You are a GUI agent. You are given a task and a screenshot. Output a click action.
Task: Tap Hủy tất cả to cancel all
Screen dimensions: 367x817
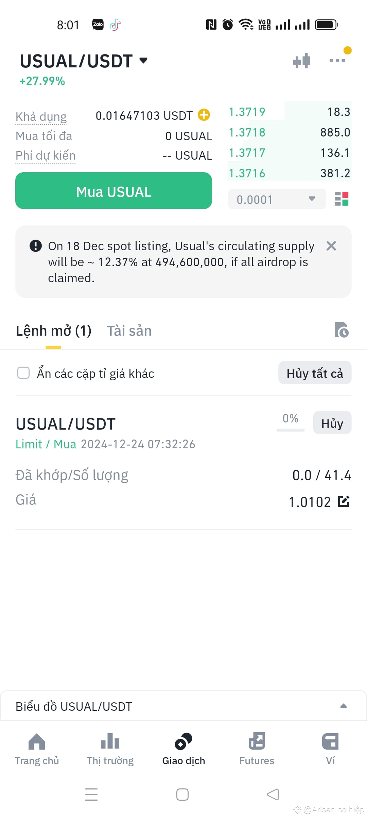(315, 373)
